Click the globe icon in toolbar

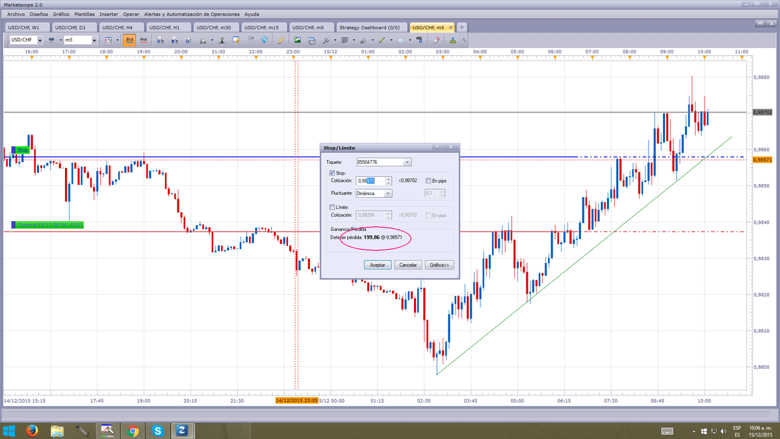point(264,40)
